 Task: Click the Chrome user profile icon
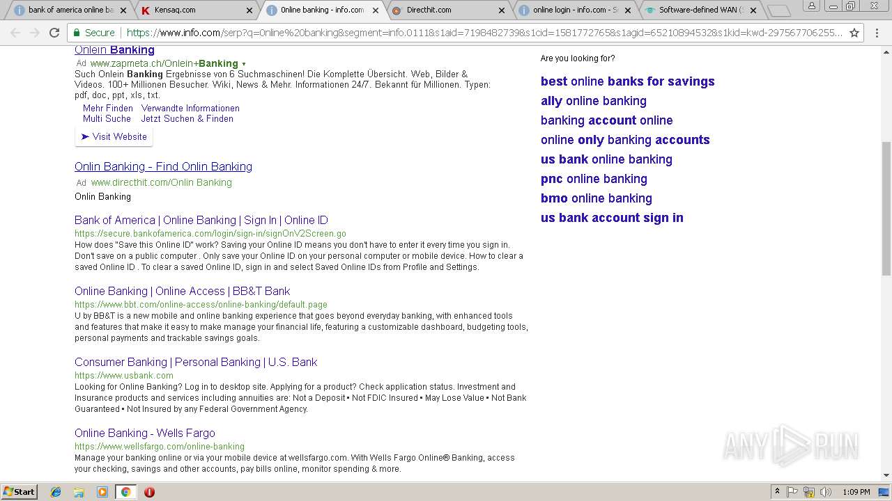[x=811, y=6]
